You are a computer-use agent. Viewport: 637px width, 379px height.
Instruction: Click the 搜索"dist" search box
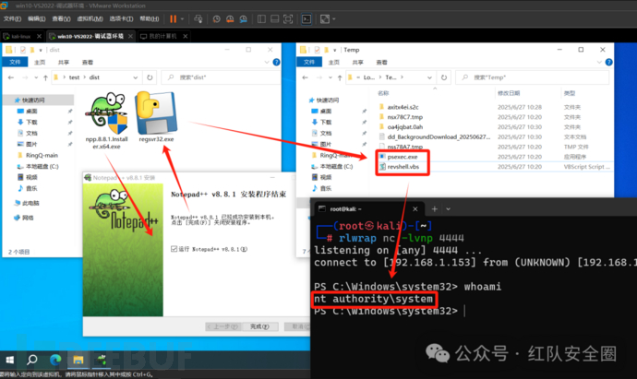point(222,77)
